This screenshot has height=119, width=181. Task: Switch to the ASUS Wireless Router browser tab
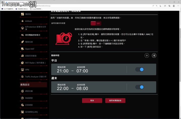click(16, 2)
